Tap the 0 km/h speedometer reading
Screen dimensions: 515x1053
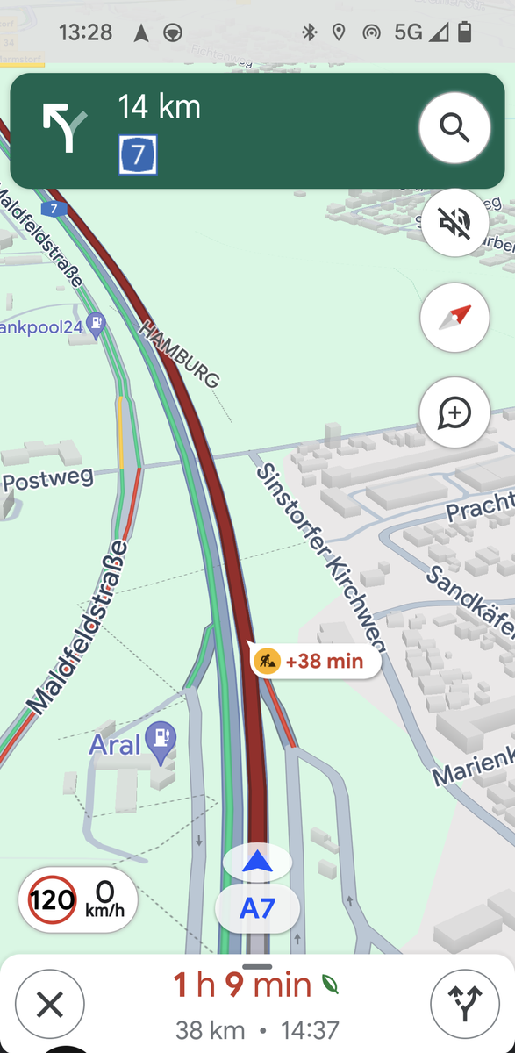(x=104, y=899)
